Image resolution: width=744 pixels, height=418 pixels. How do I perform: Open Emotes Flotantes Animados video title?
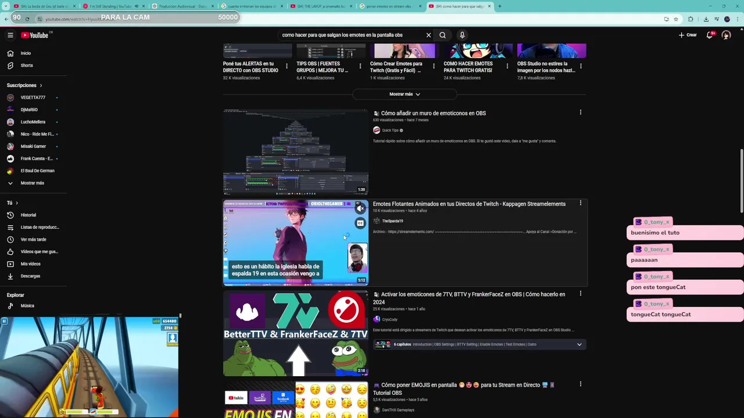[469, 204]
